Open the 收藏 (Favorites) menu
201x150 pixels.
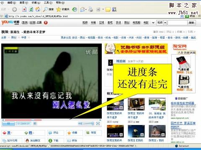36,2
